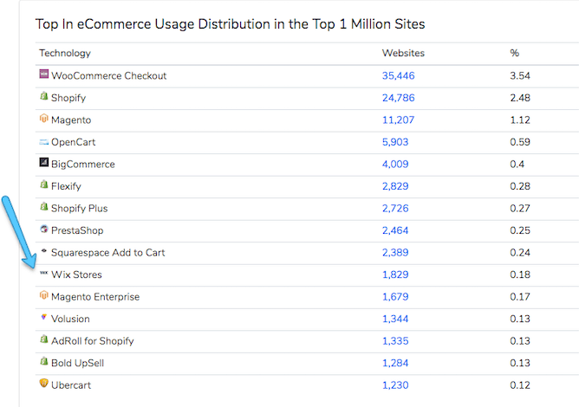The width and height of the screenshot is (579, 407).
Task: Click the 0.59 percentage value
Action: 520,142
